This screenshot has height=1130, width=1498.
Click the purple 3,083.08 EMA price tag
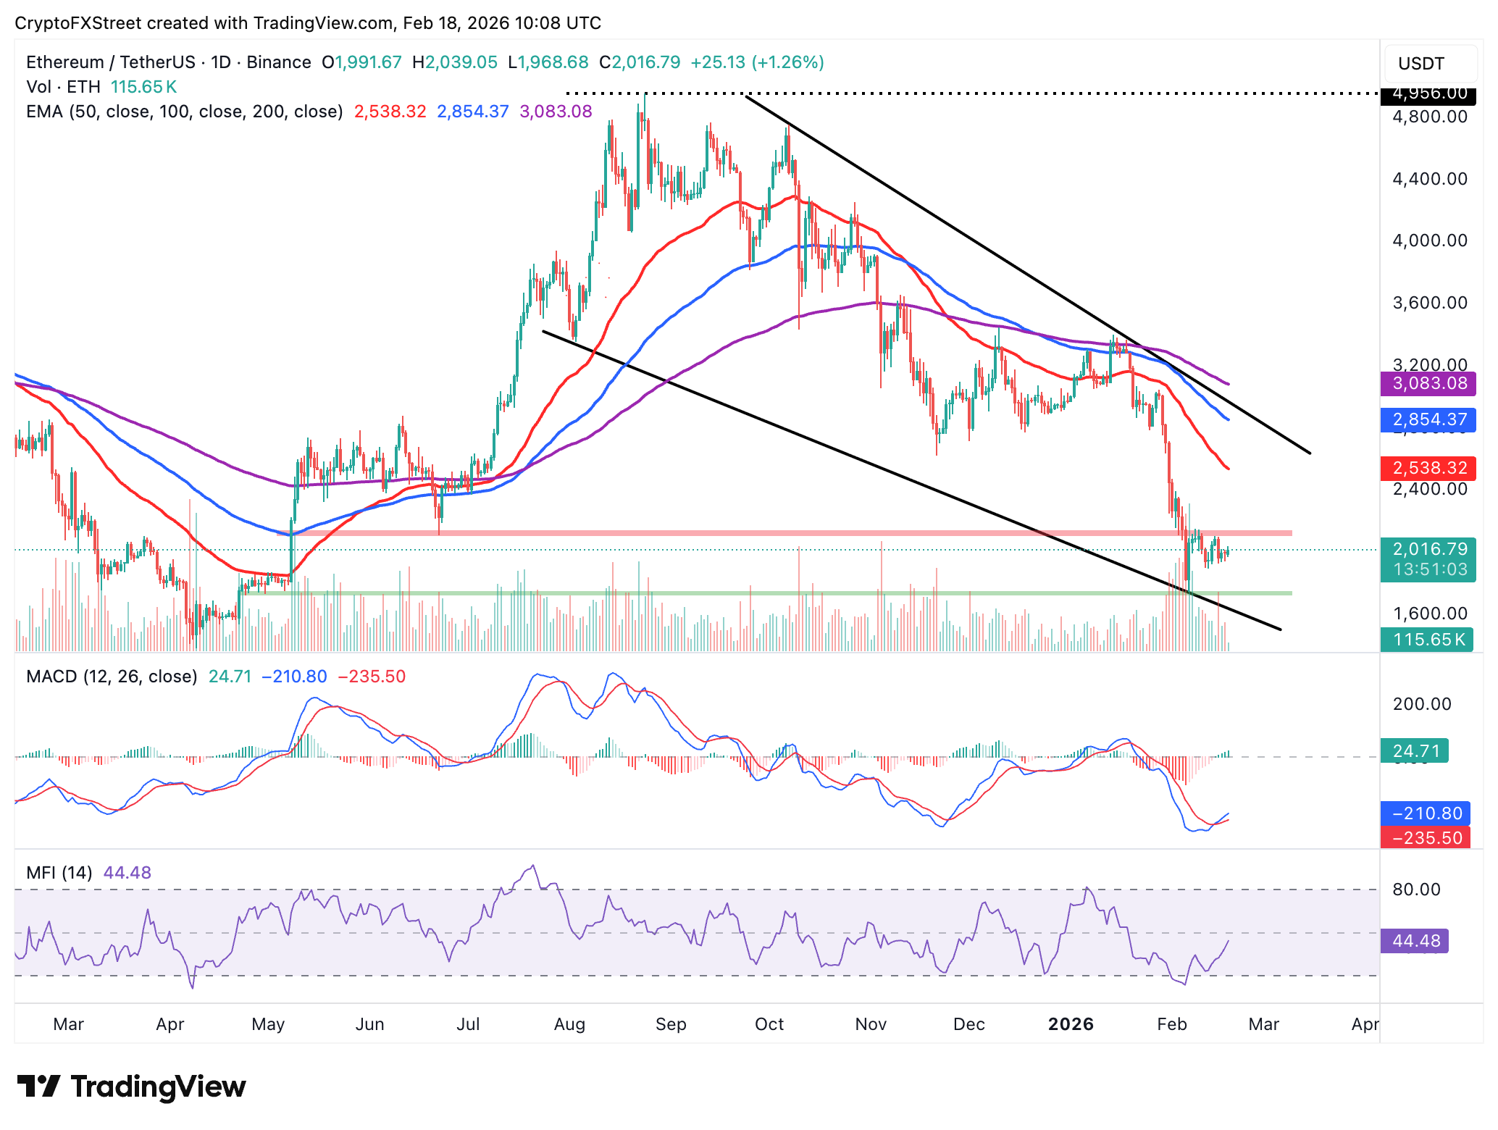(1428, 383)
